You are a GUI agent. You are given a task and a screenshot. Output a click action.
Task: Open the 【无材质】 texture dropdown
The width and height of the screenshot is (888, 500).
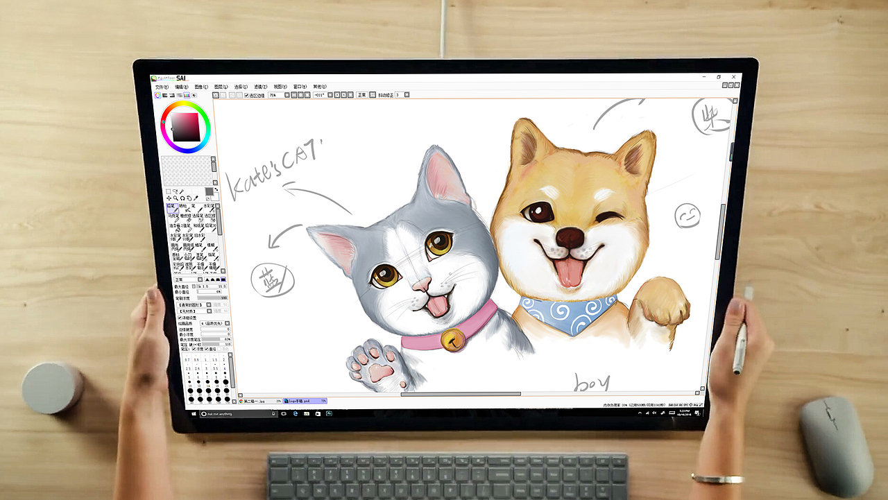[x=194, y=311]
